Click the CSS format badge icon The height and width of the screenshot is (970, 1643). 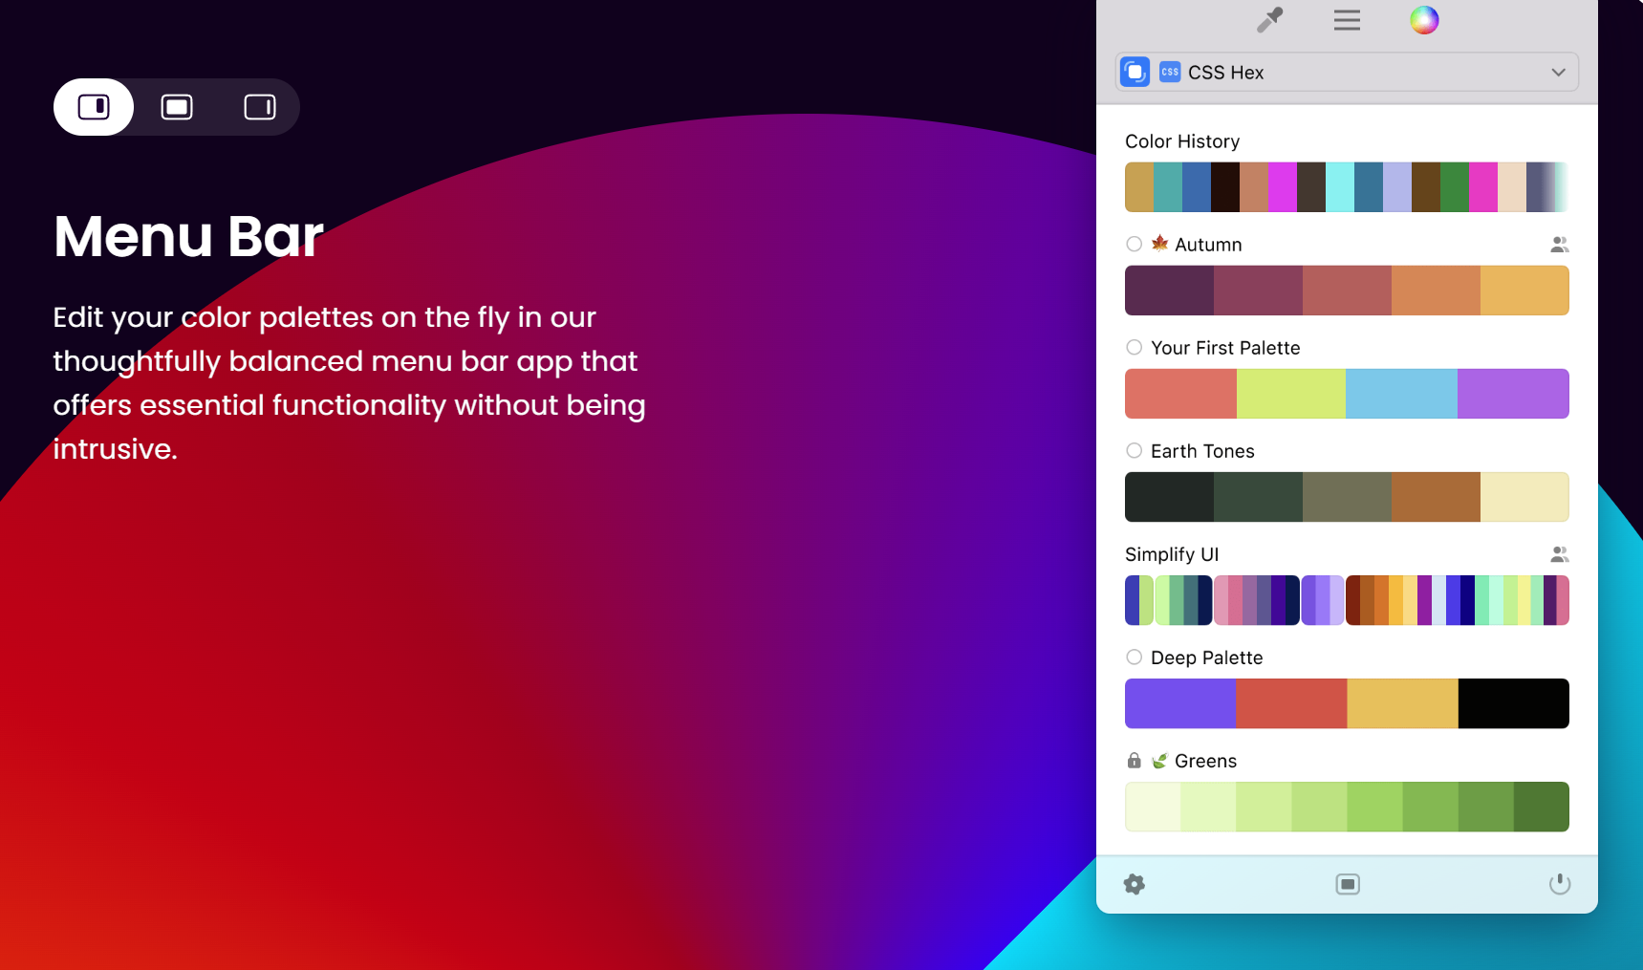(x=1168, y=71)
